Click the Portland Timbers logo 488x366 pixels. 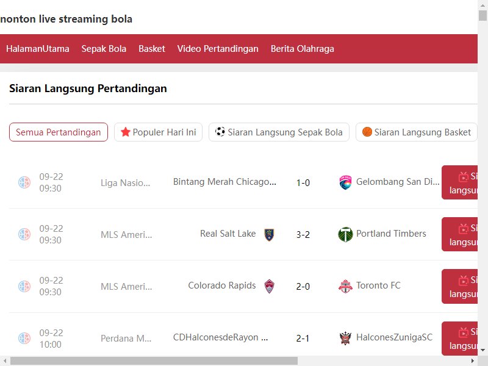click(345, 234)
